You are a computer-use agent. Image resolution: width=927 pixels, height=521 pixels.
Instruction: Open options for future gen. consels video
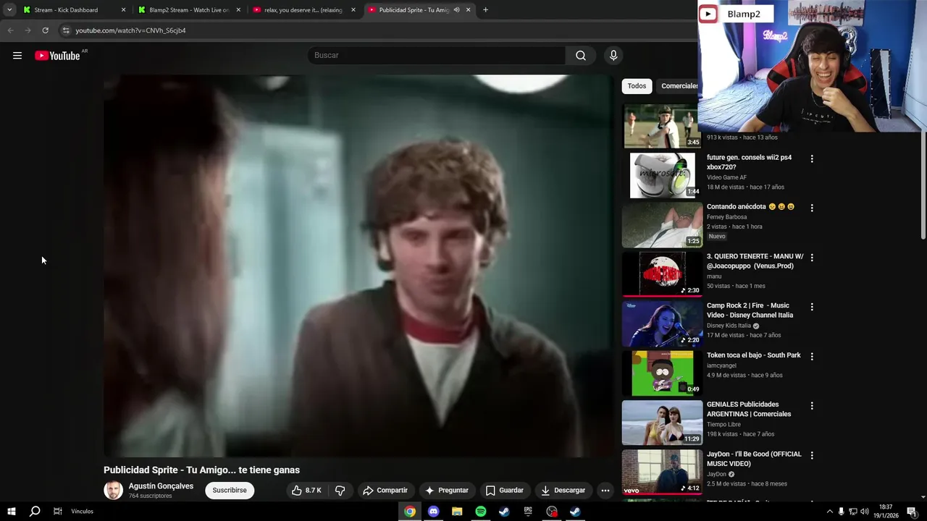(x=812, y=158)
